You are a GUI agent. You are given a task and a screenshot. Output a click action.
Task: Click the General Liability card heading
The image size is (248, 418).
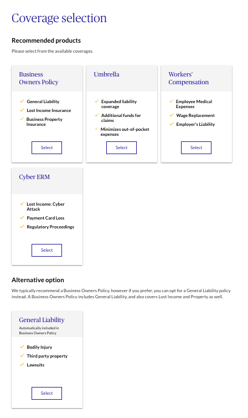pyautogui.click(x=42, y=320)
